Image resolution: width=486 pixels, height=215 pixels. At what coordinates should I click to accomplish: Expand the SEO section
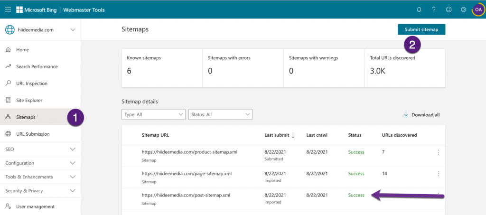pos(40,149)
